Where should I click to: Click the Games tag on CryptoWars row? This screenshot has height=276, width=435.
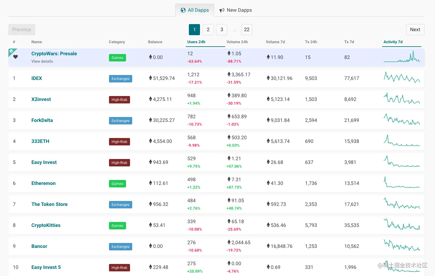(x=117, y=58)
